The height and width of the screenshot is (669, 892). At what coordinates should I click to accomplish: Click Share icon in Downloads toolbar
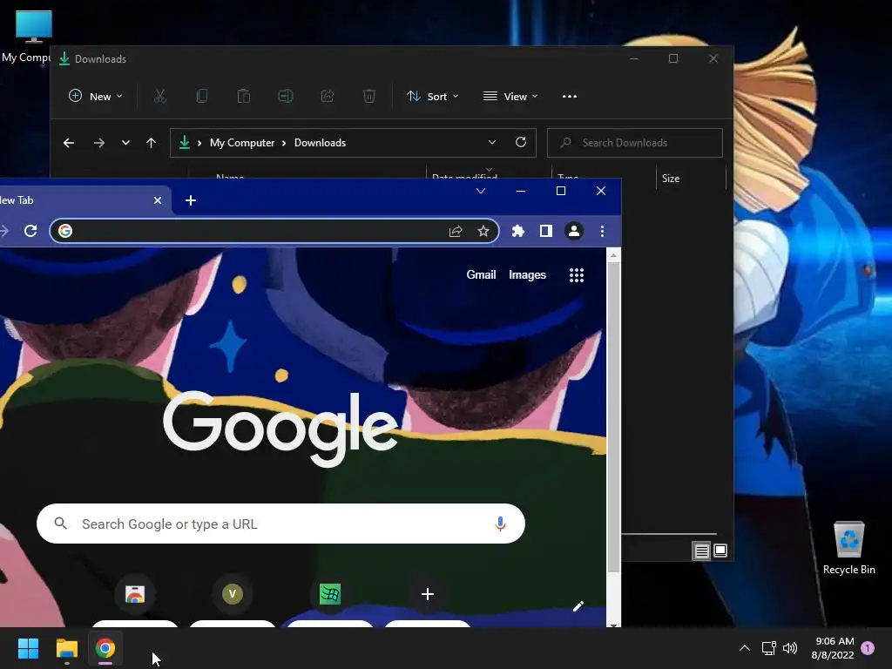[328, 96]
